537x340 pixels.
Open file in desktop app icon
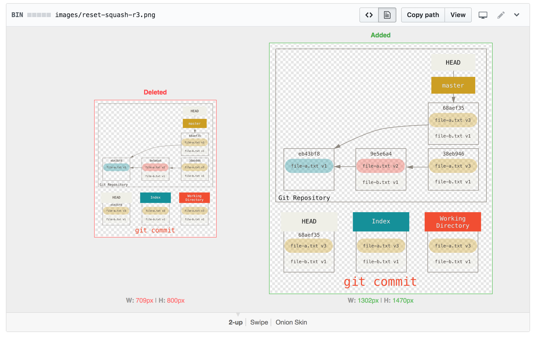point(483,15)
